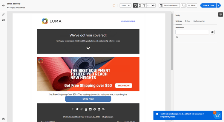Screen dimensions: 224x122
Task: Select the personalized offer subtitle text
Action: pyautogui.click(x=88, y=41)
